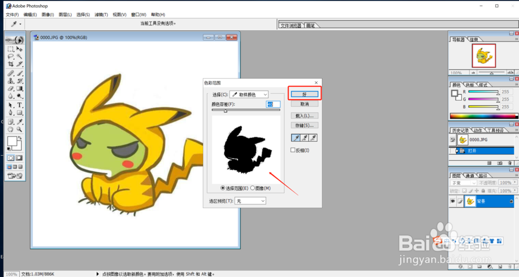Select the Slice tool
Viewport: 519px width, 277px height.
point(20,64)
